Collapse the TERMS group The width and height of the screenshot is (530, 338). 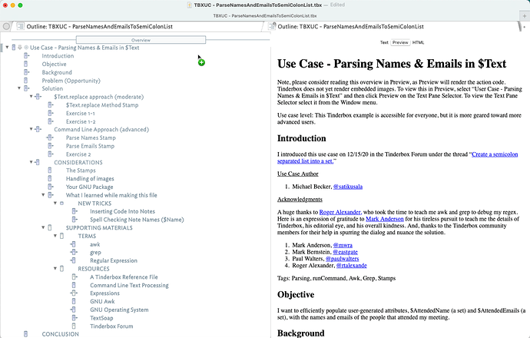(x=55, y=236)
